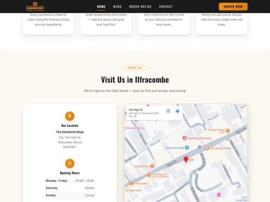270x202 pixels.
Task: Click the Order Now button
Action: pos(233,6)
